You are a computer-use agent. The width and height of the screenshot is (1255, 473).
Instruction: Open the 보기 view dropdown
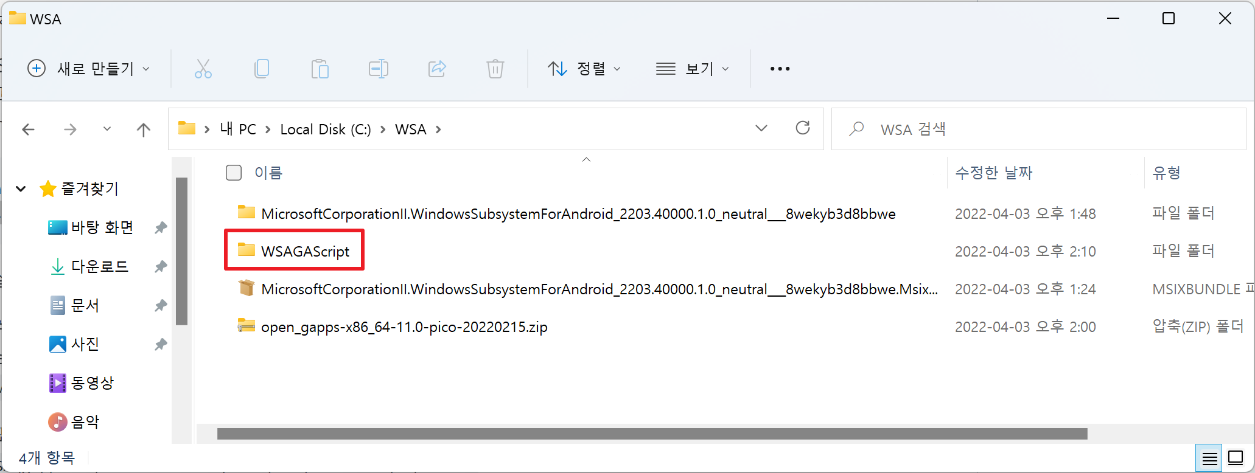point(693,69)
